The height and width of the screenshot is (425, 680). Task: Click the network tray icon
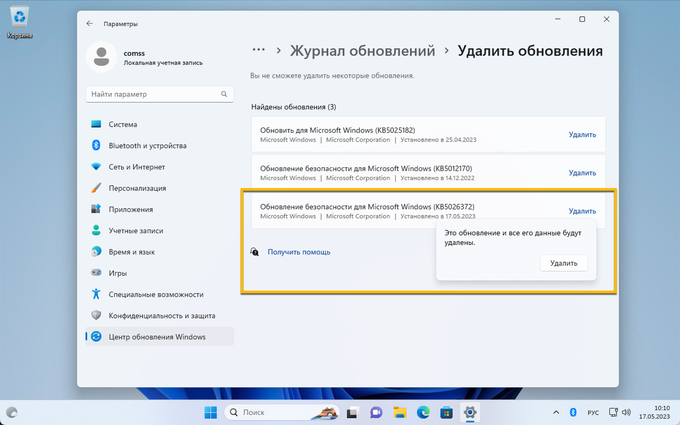[x=613, y=412]
